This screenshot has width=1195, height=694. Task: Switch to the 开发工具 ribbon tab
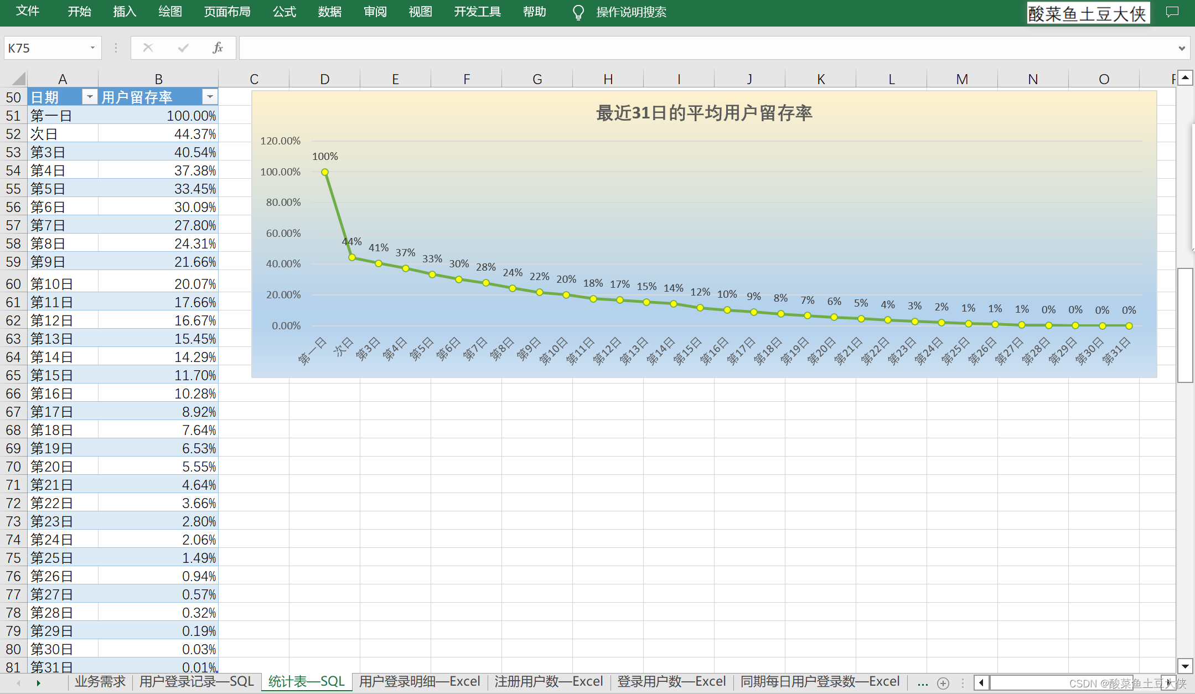pos(477,12)
